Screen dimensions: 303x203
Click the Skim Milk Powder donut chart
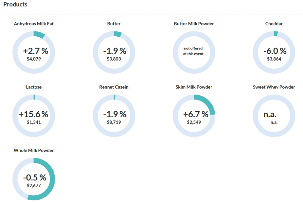pyautogui.click(x=194, y=116)
